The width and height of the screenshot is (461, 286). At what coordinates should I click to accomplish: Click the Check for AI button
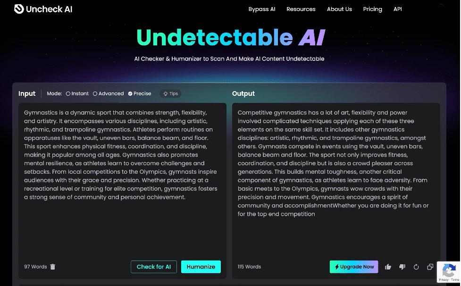point(153,267)
